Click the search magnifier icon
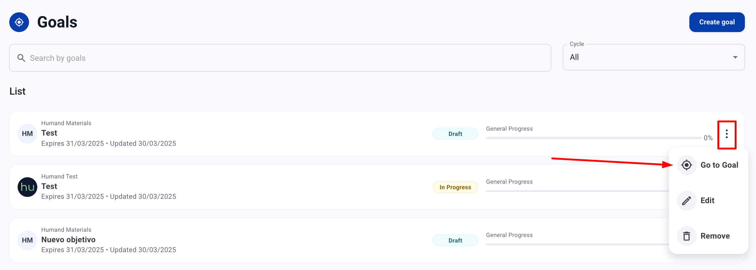The height and width of the screenshot is (270, 756). pos(21,58)
